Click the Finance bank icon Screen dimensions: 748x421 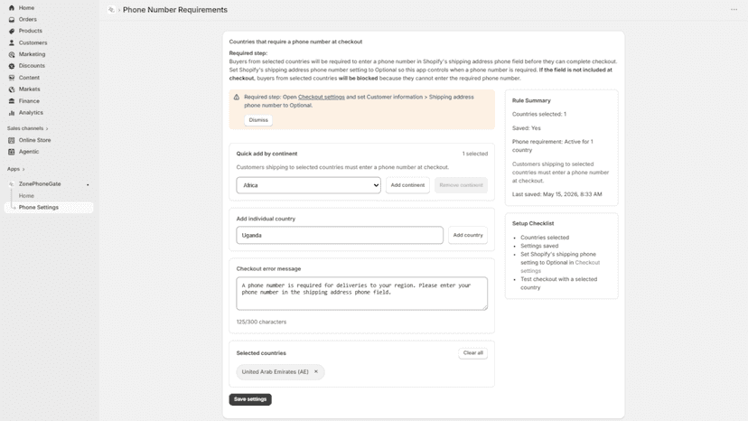coord(12,101)
